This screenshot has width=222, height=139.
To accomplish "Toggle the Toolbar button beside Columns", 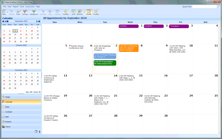I will coord(66,12).
